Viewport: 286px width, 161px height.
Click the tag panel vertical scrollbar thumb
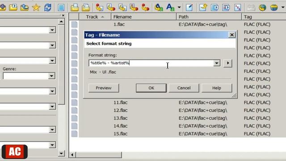click(62, 65)
